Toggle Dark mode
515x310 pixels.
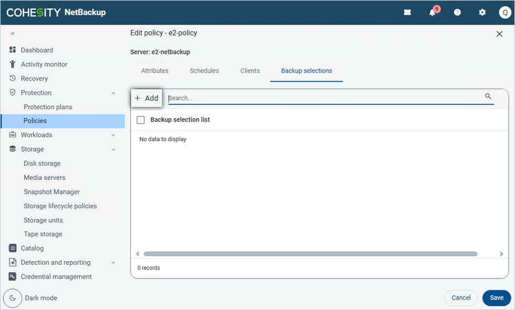pyautogui.click(x=13, y=298)
